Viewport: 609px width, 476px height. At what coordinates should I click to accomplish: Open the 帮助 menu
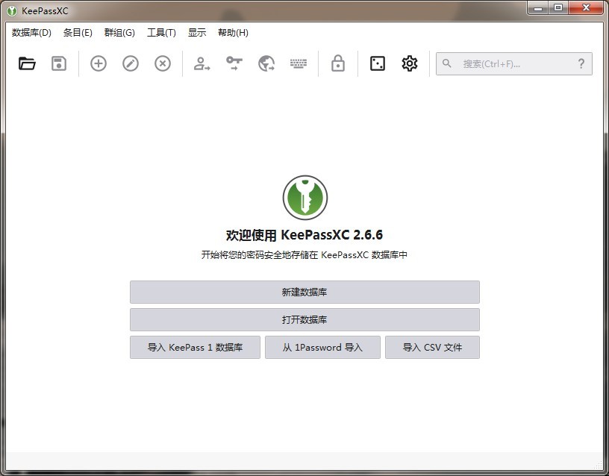coord(232,33)
